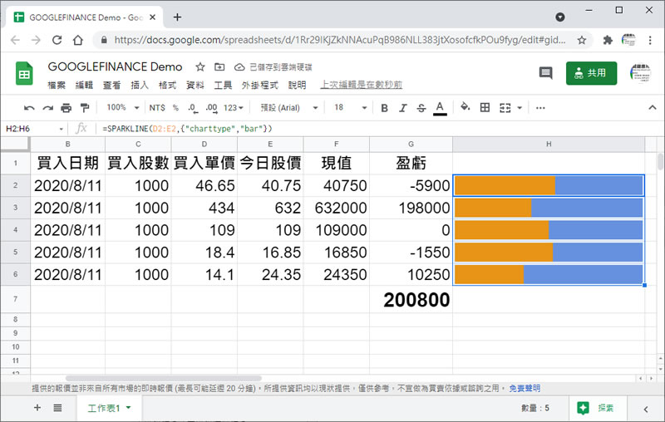Toggle strikethrough formatting

point(421,107)
